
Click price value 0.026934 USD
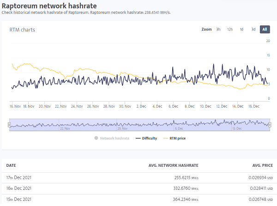[261, 178]
